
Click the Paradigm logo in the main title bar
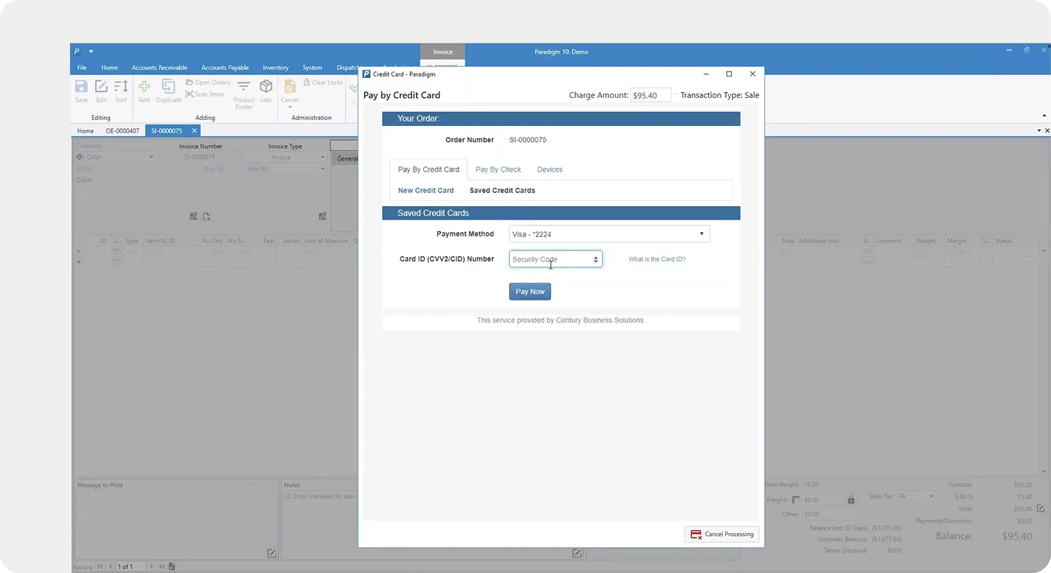(x=77, y=52)
